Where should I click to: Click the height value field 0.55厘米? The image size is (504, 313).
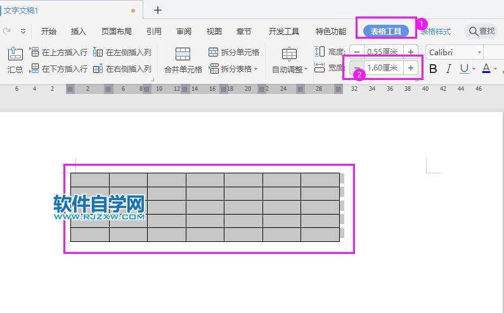[383, 51]
